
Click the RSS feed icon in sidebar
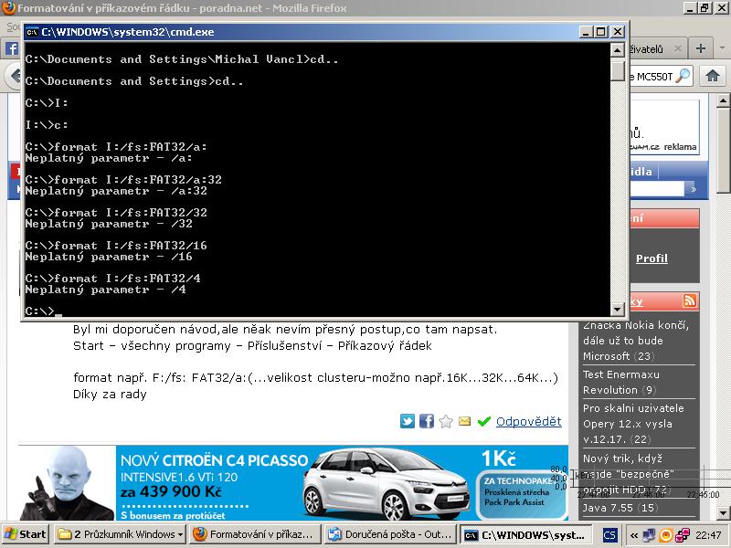click(690, 300)
